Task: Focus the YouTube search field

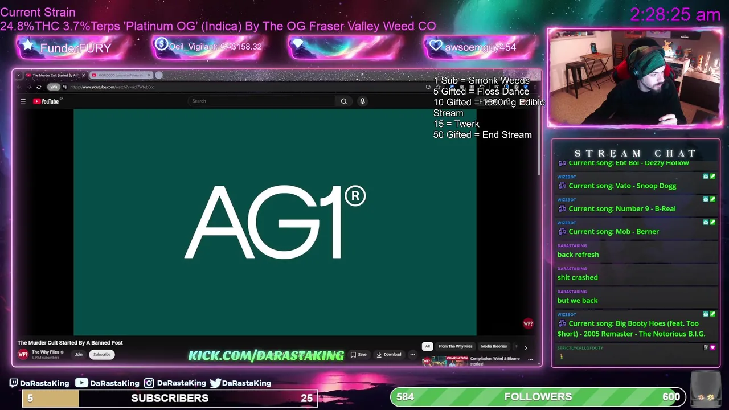Action: pyautogui.click(x=262, y=101)
